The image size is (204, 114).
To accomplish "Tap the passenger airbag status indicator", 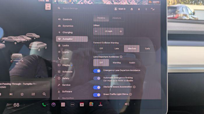I will tap(154, 2).
